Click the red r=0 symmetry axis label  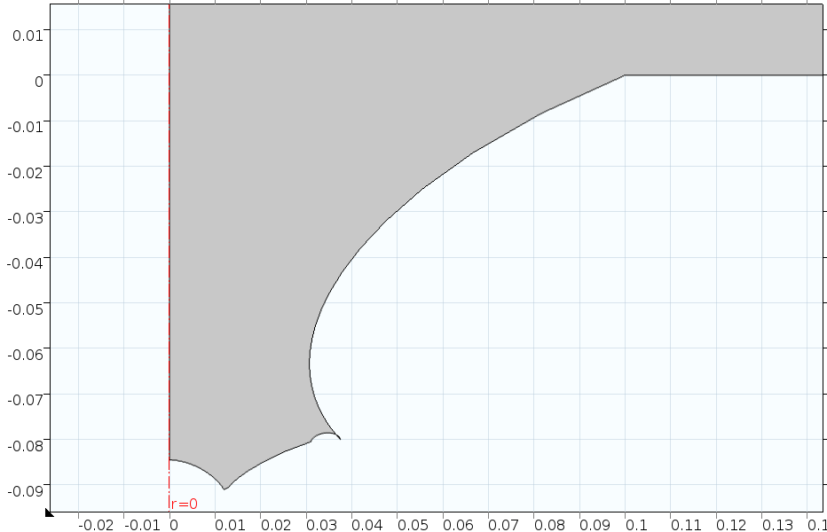pos(185,504)
